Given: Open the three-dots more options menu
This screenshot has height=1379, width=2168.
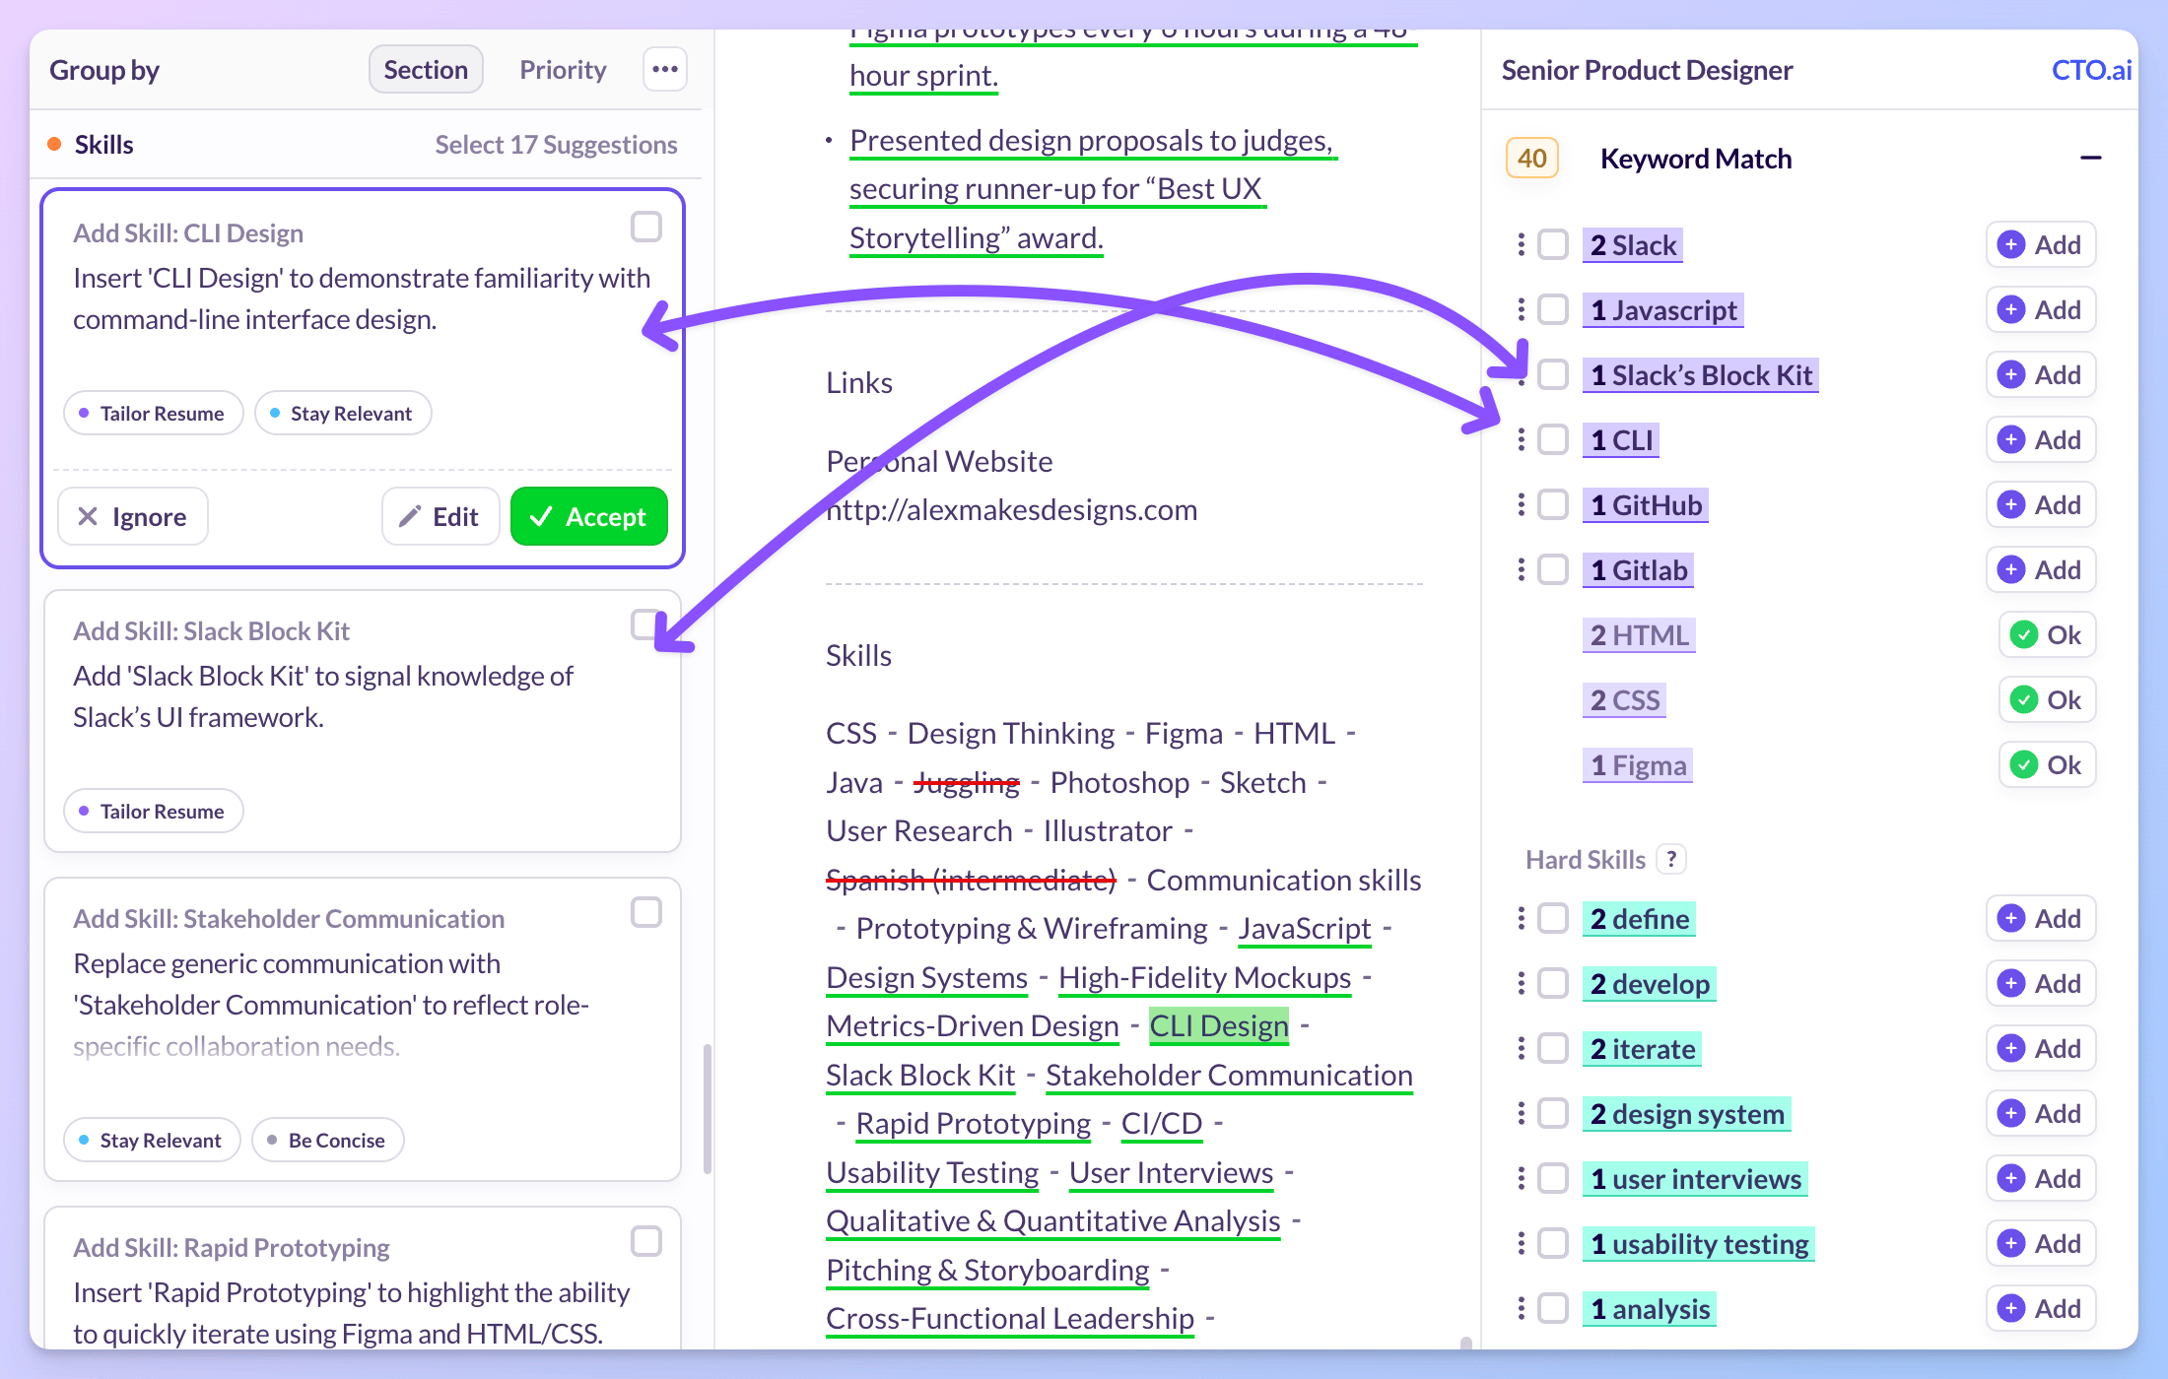Looking at the screenshot, I should click(665, 70).
